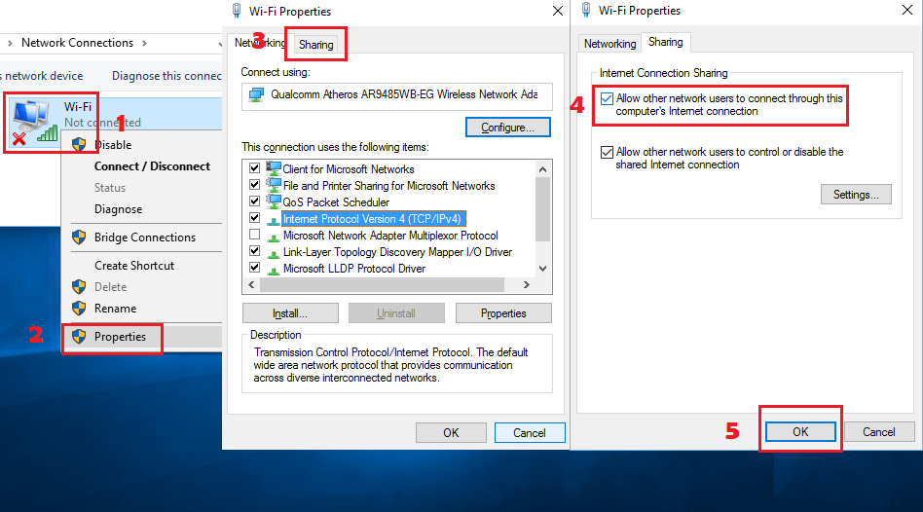Click the shield icon beside Properties menu entry
Viewport: 923px width, 512px height.
pos(79,337)
